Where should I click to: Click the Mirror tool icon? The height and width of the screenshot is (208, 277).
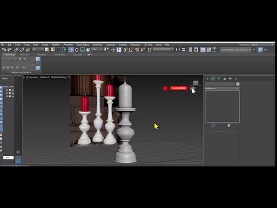[x=178, y=50]
